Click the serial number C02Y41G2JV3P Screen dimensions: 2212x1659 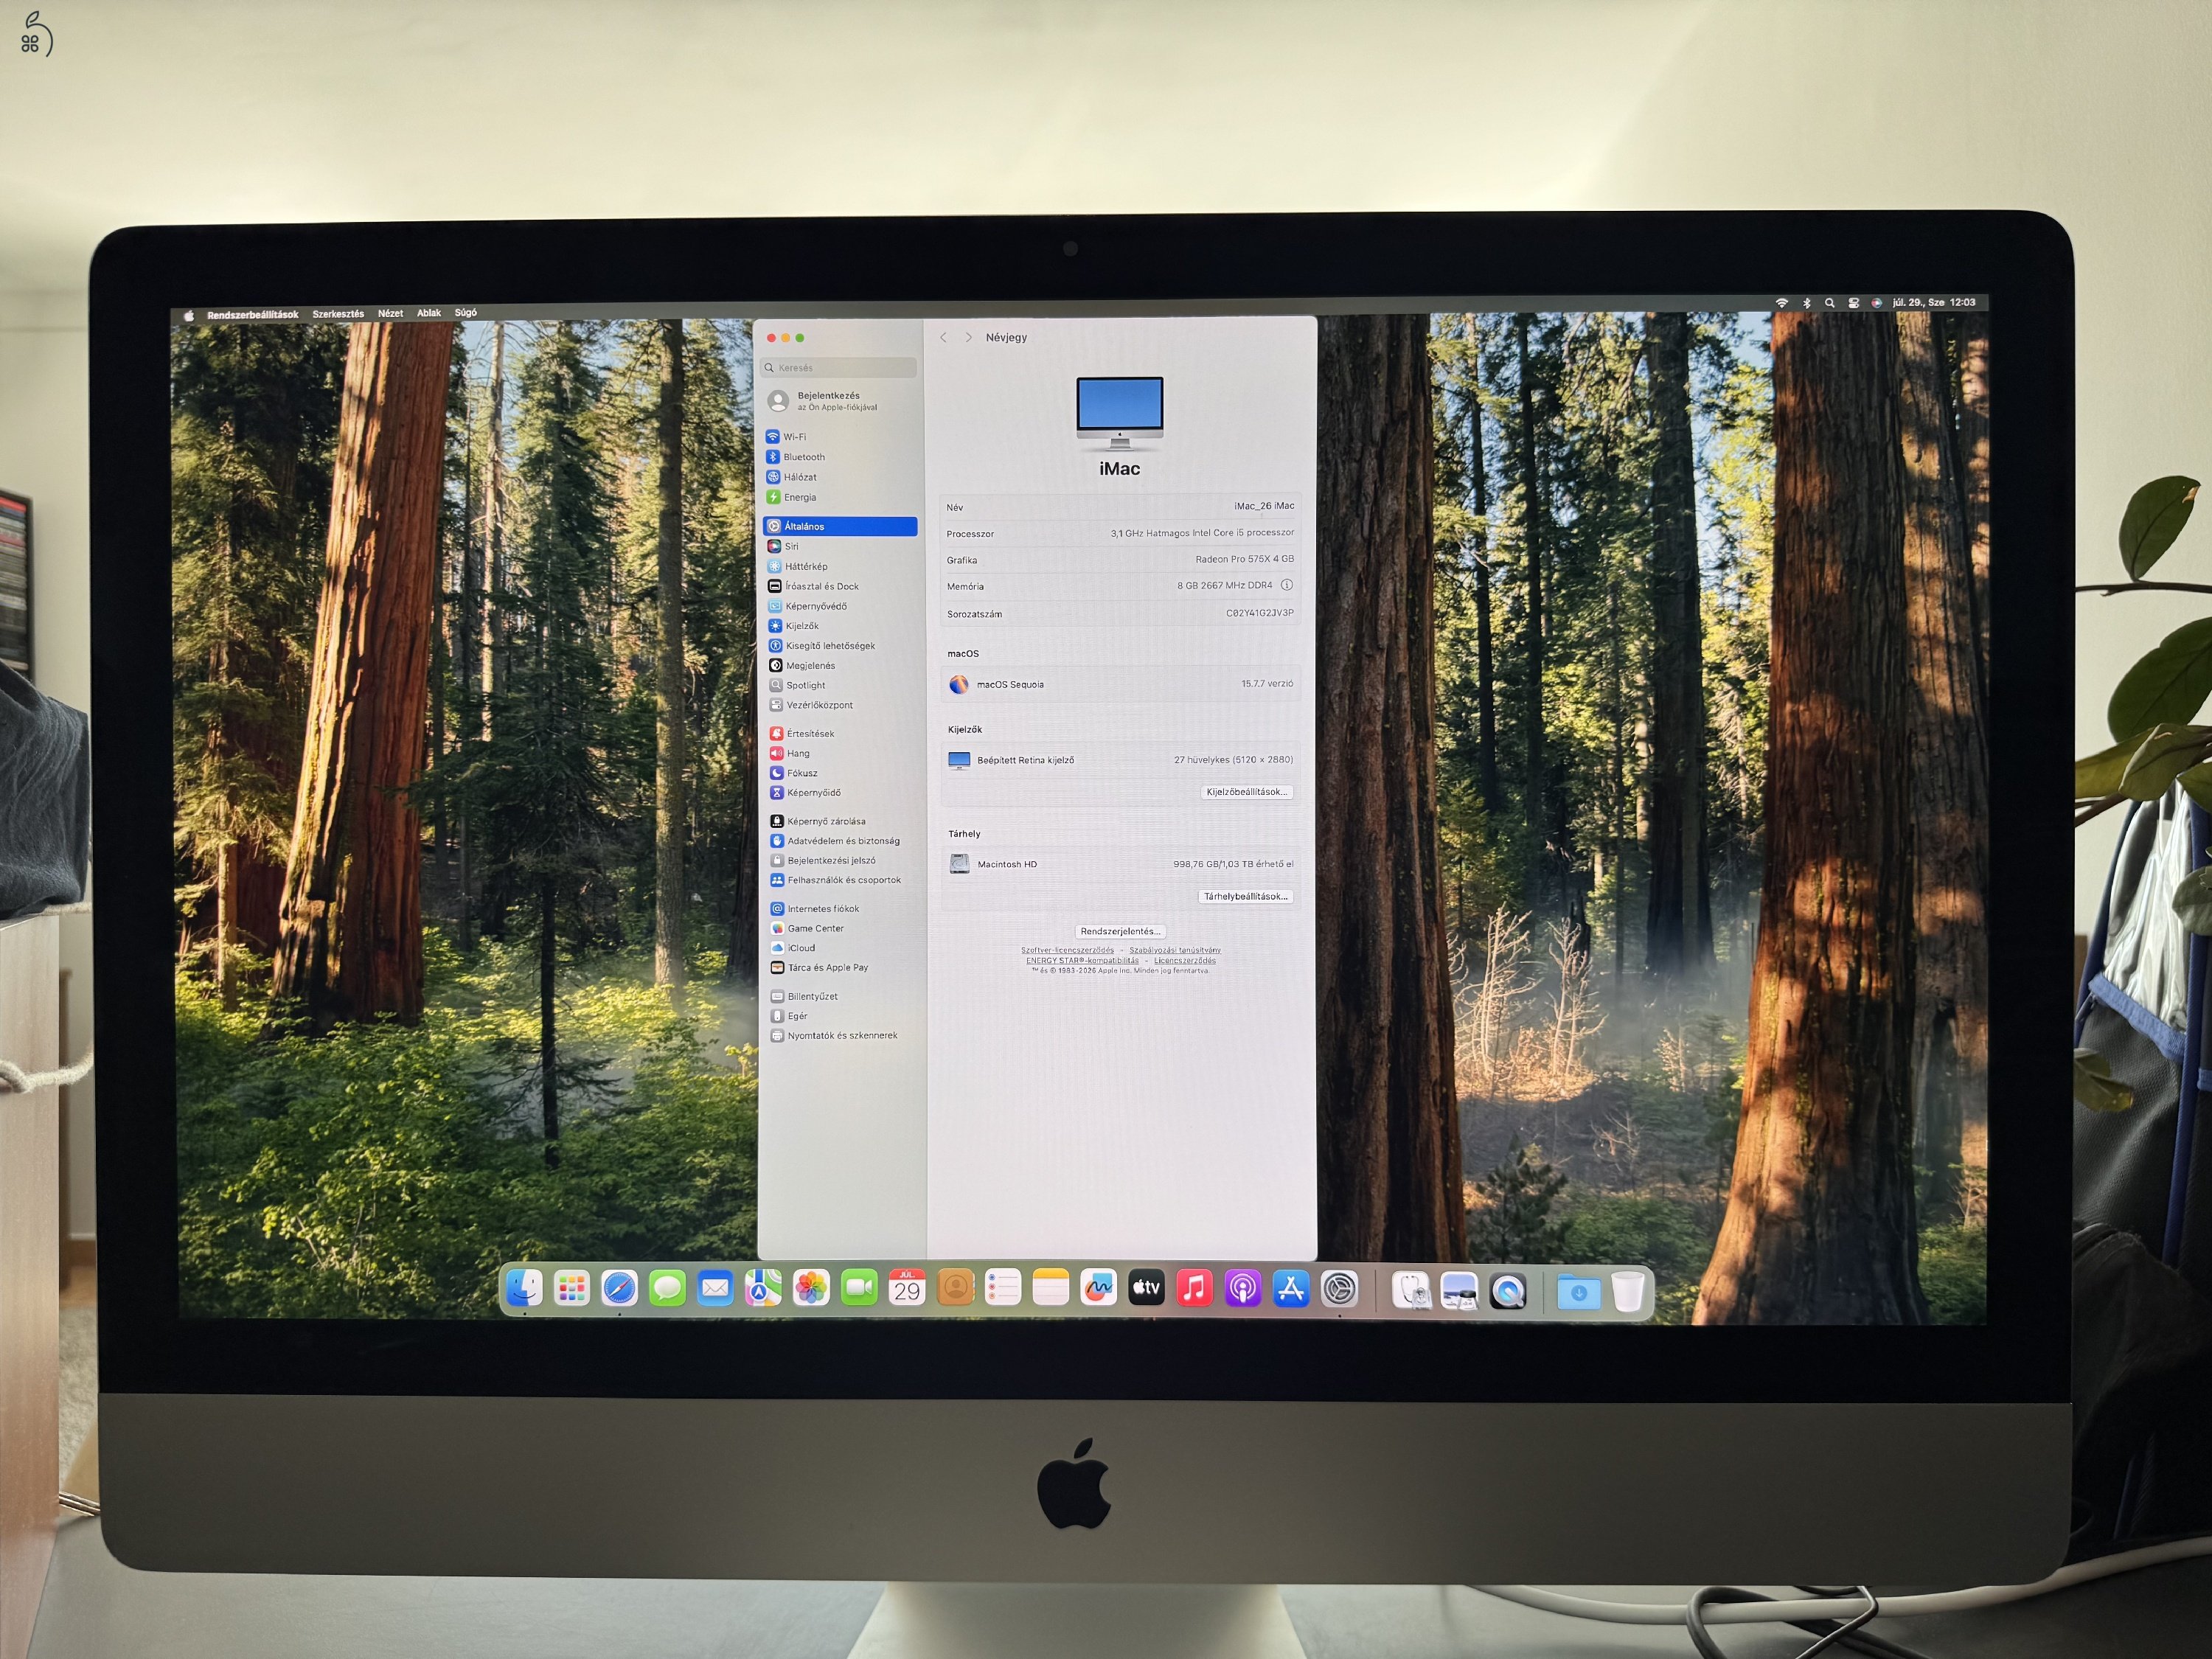pyautogui.click(x=1260, y=613)
